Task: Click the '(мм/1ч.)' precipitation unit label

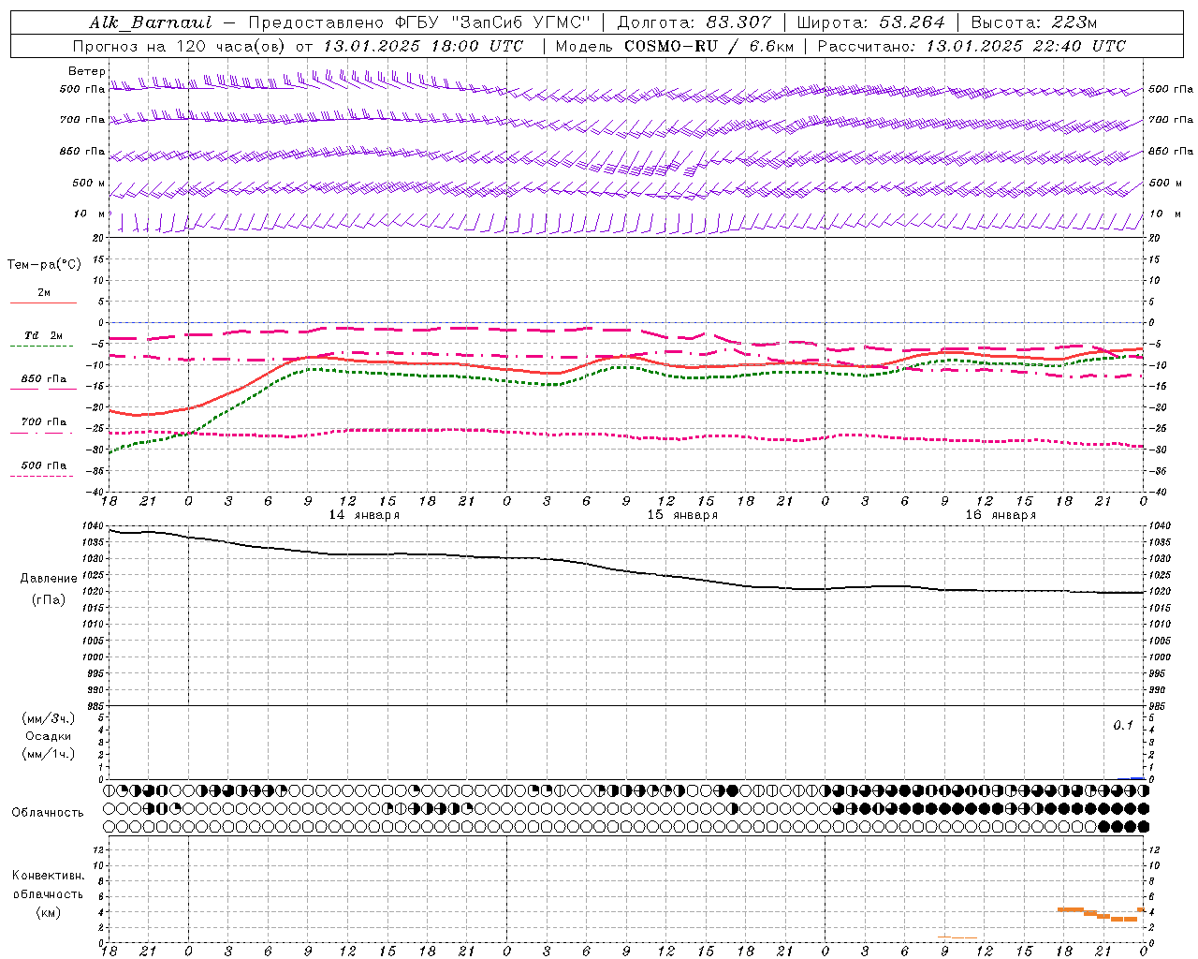Action: (49, 754)
